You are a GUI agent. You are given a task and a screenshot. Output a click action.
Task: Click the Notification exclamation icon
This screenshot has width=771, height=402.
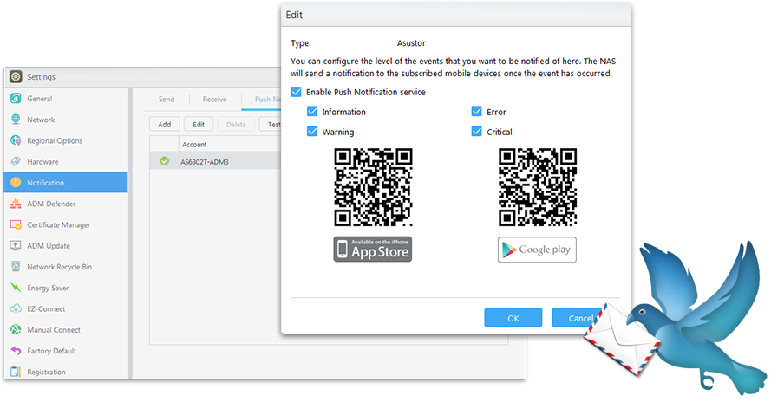click(16, 182)
